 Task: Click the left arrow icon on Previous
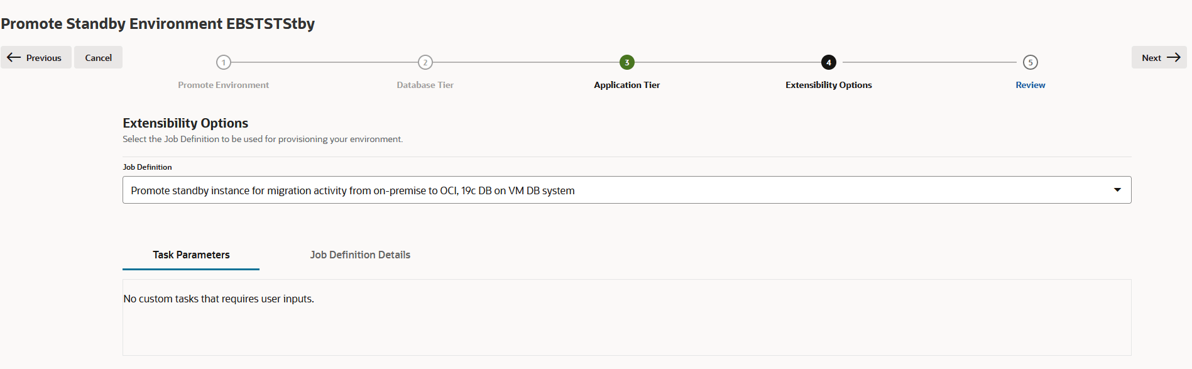(x=14, y=57)
